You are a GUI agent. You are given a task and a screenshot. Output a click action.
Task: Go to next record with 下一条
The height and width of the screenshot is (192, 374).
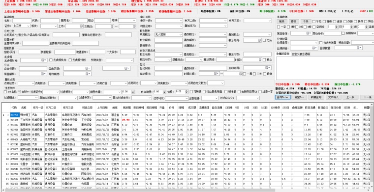coord(367,97)
